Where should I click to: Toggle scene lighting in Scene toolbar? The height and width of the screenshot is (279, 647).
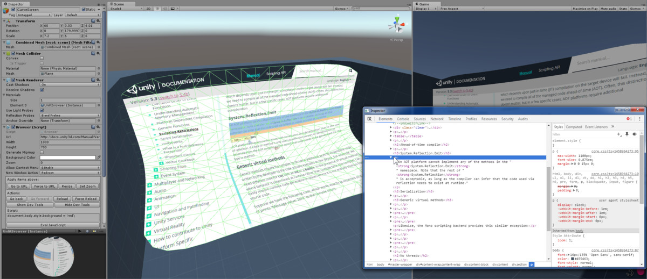(x=157, y=9)
